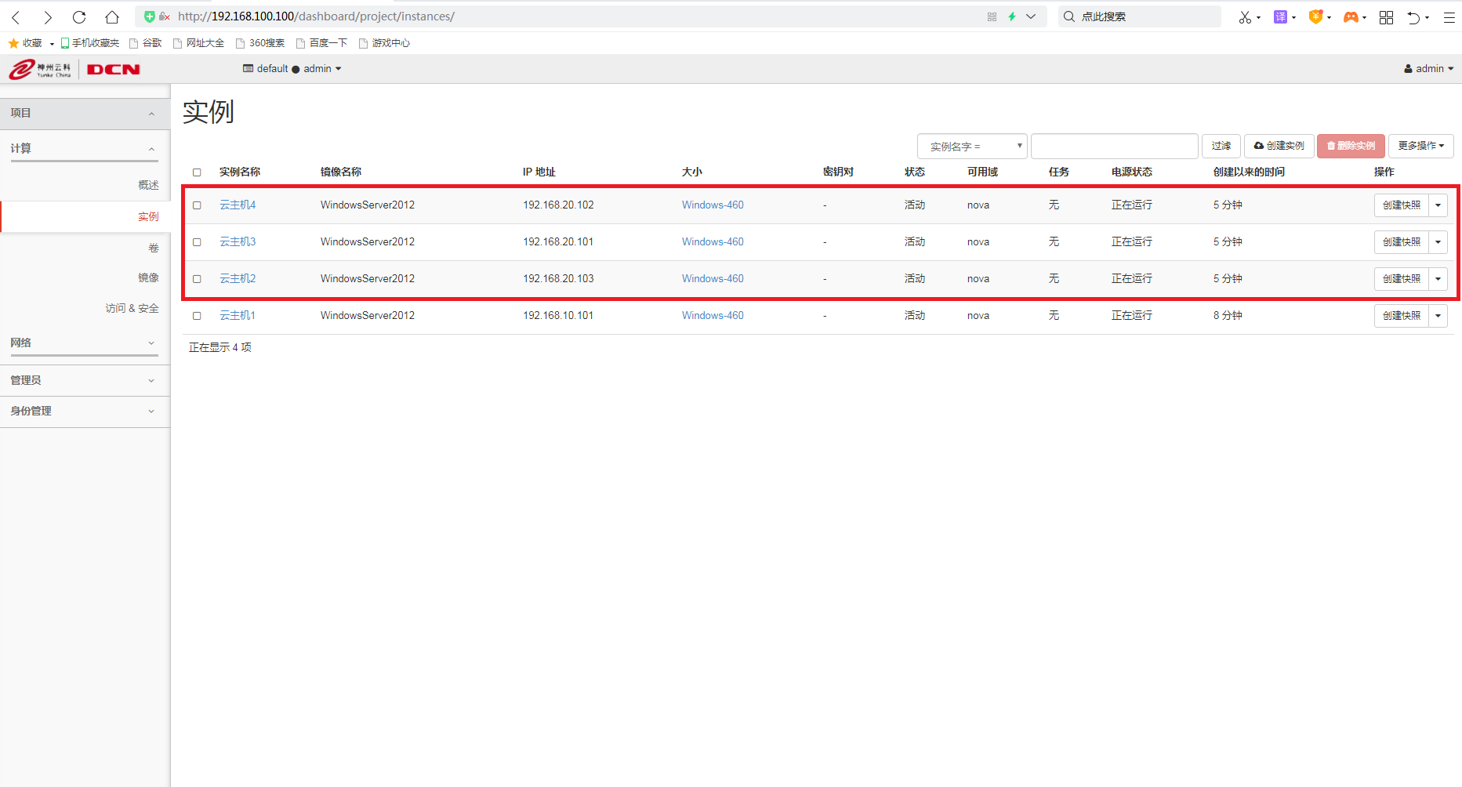1462x787 pixels.
Task: Open the default admin project dropdown
Action: coord(292,69)
